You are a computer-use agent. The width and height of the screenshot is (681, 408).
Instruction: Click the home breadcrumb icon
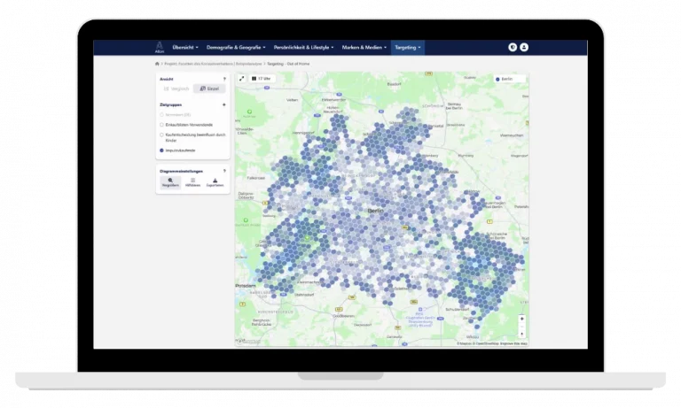(x=157, y=65)
